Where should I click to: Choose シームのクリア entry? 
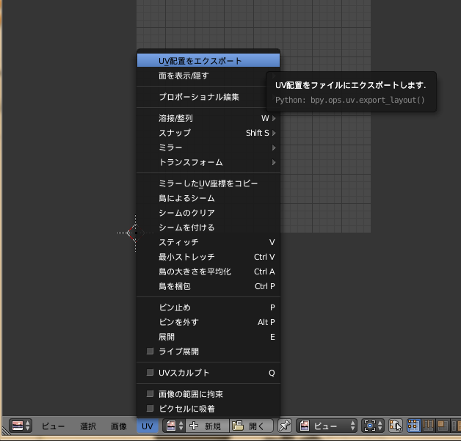tap(208, 213)
